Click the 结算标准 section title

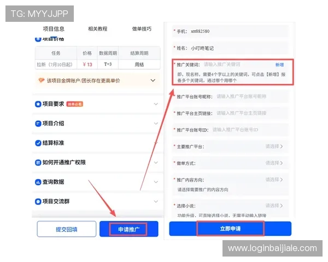tap(54, 143)
